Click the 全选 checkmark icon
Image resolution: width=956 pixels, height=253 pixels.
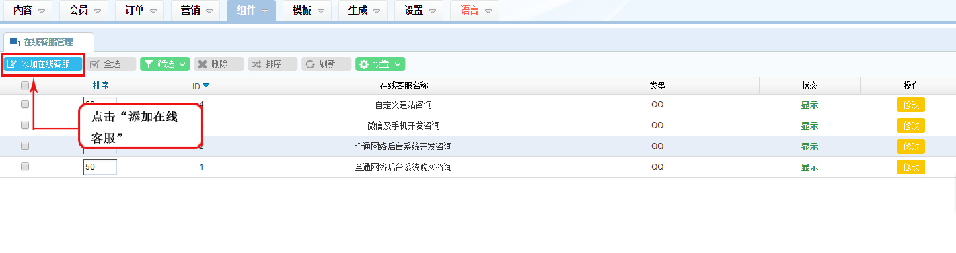click(x=95, y=64)
